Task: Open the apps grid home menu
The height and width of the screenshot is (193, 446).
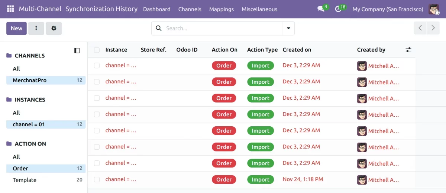Action: pyautogui.click(x=10, y=9)
